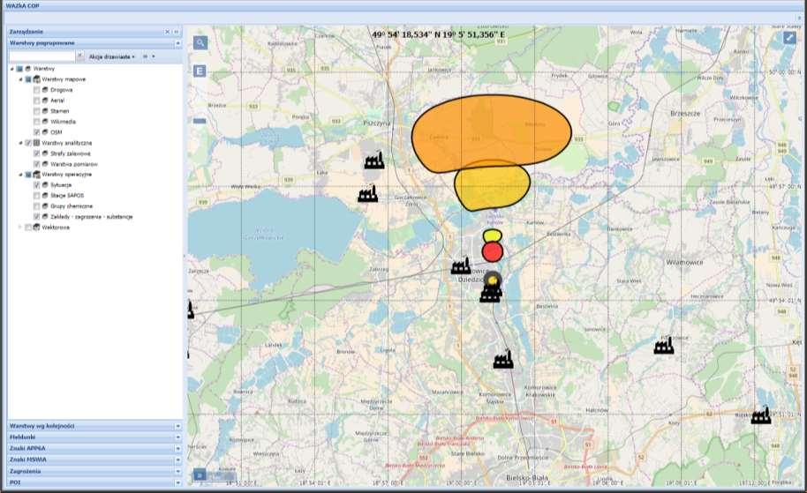The height and width of the screenshot is (493, 807).
Task: Select the Stacje SAPOS layer label
Action: pos(67,196)
